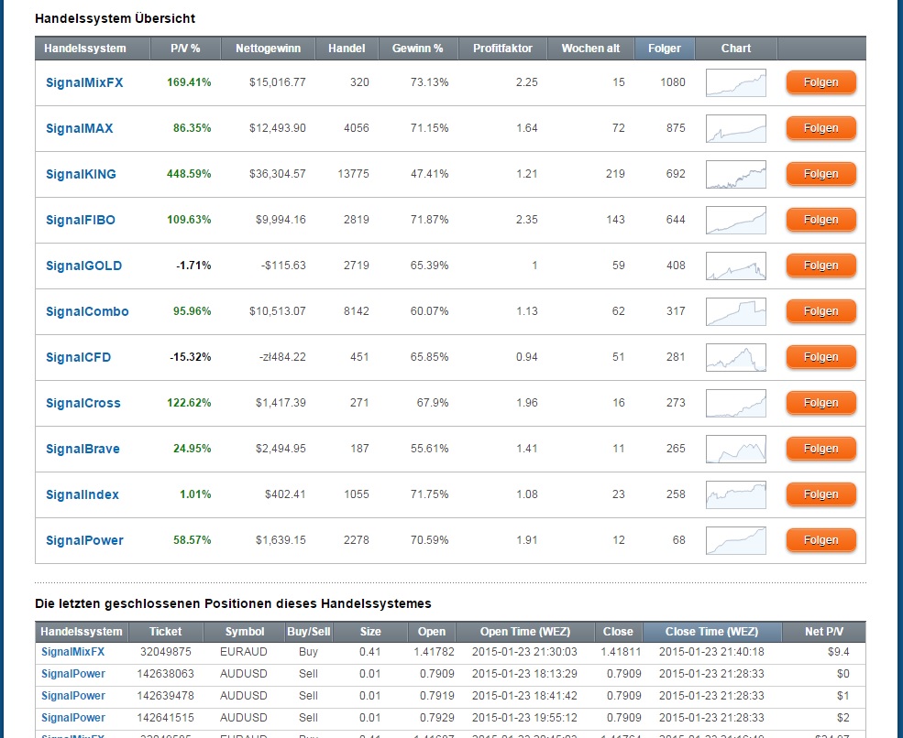The width and height of the screenshot is (903, 738).
Task: Sort positions by Close Time (WEZ)
Action: click(x=711, y=632)
